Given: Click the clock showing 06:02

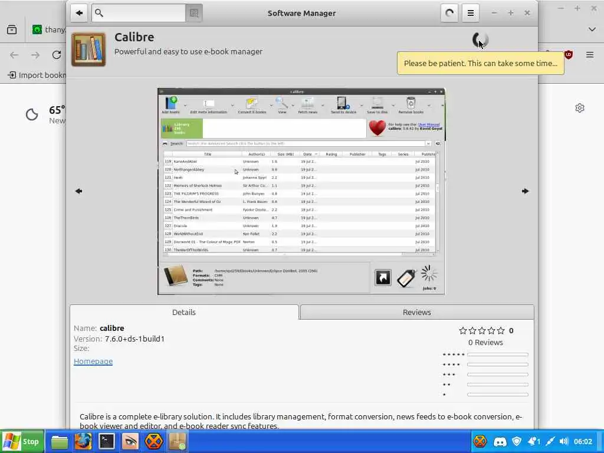Looking at the screenshot, I should click(x=582, y=441).
